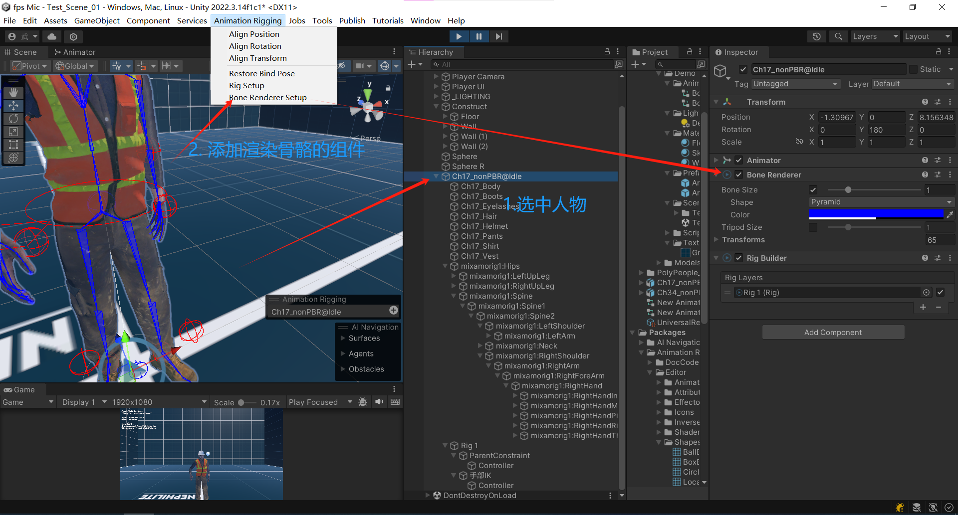The height and width of the screenshot is (515, 958).
Task: Open the Tag Untagged dropdown
Action: click(795, 84)
